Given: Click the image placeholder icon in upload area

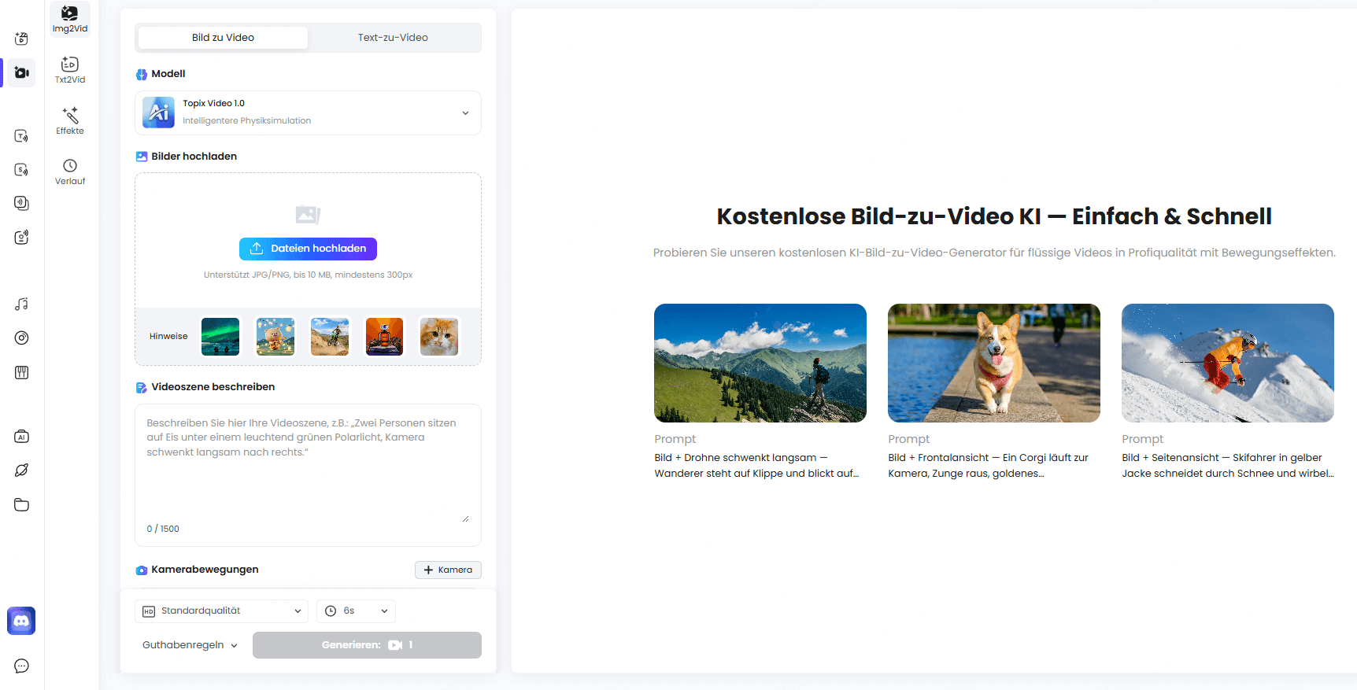Looking at the screenshot, I should 308,214.
